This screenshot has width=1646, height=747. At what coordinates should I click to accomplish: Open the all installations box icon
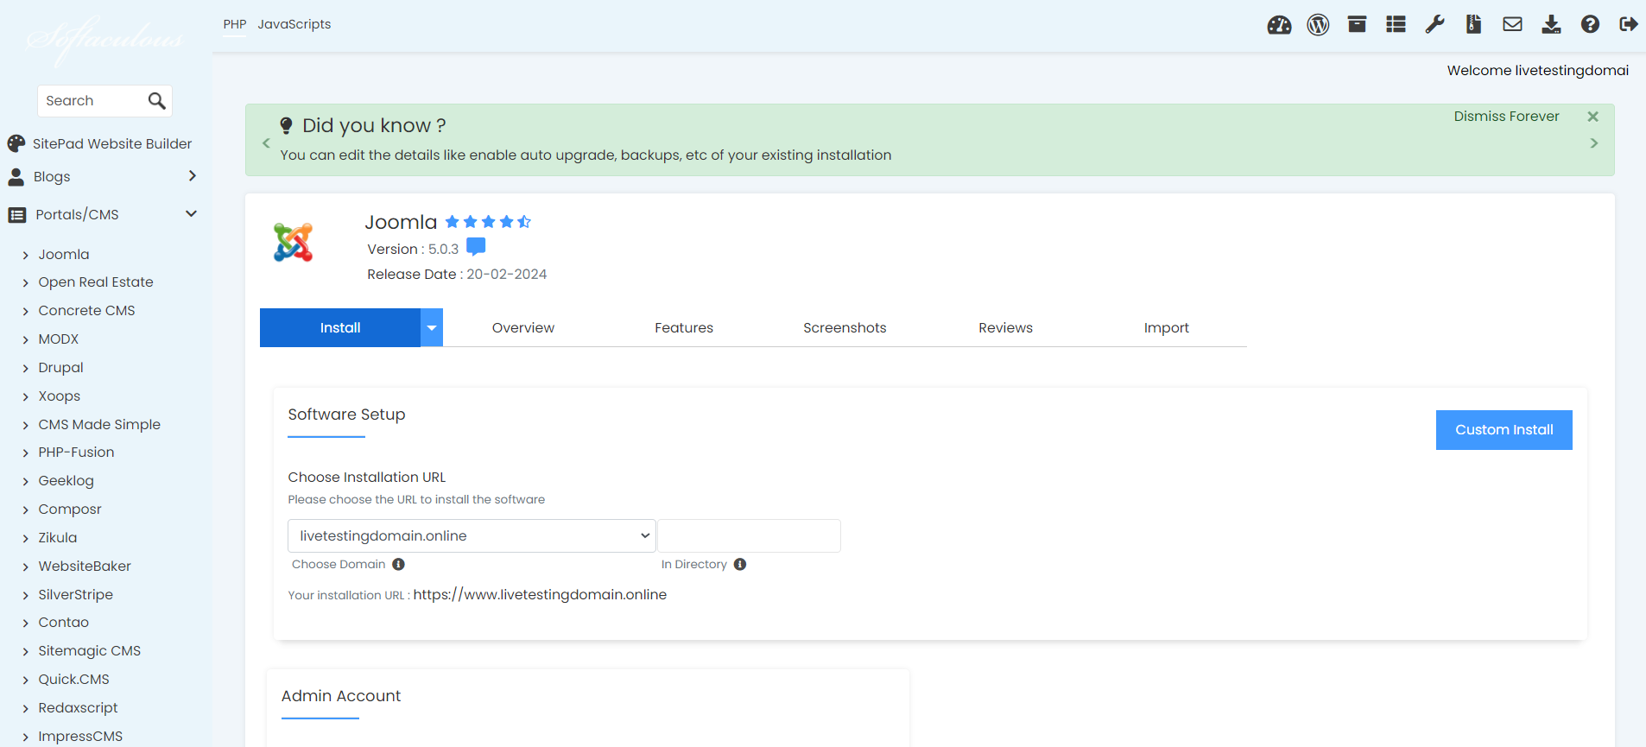click(x=1357, y=24)
